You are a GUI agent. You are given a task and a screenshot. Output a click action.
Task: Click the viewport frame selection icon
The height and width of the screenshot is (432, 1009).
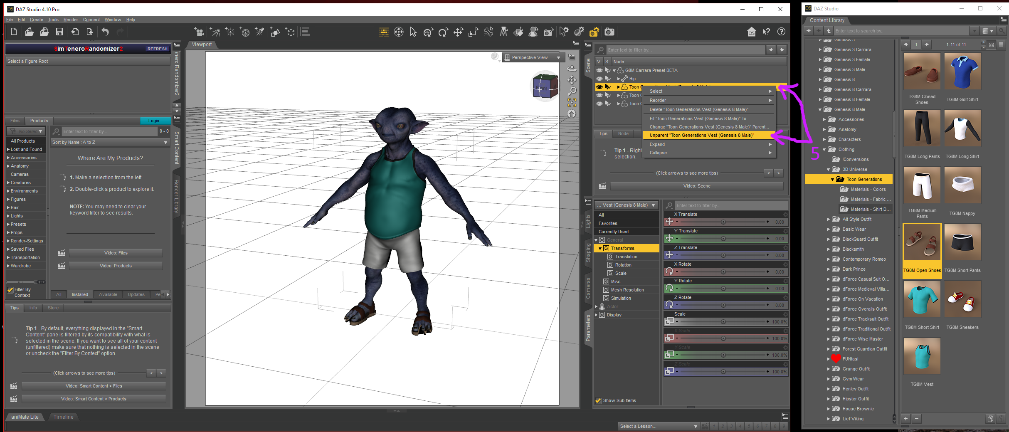pos(572,102)
